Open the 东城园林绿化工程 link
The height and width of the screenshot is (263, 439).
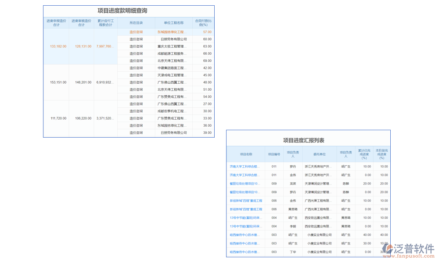[172, 32]
